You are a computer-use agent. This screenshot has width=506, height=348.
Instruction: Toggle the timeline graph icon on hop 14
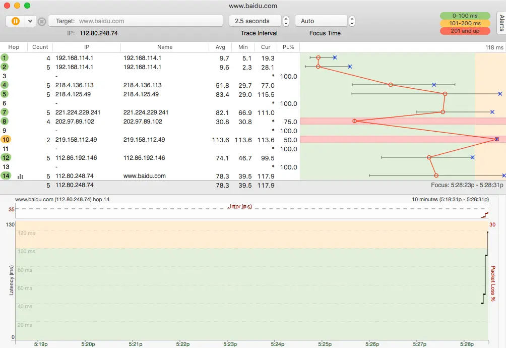20,176
